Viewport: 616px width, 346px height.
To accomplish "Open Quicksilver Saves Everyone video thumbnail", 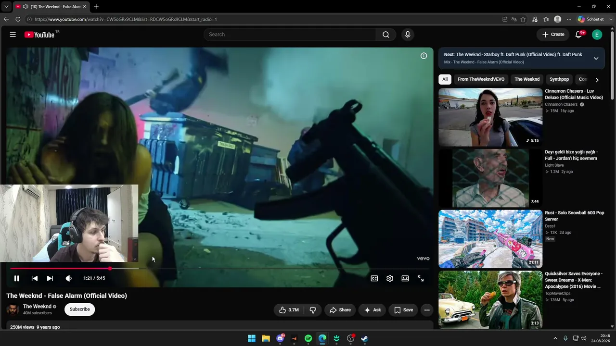I will (490, 300).
